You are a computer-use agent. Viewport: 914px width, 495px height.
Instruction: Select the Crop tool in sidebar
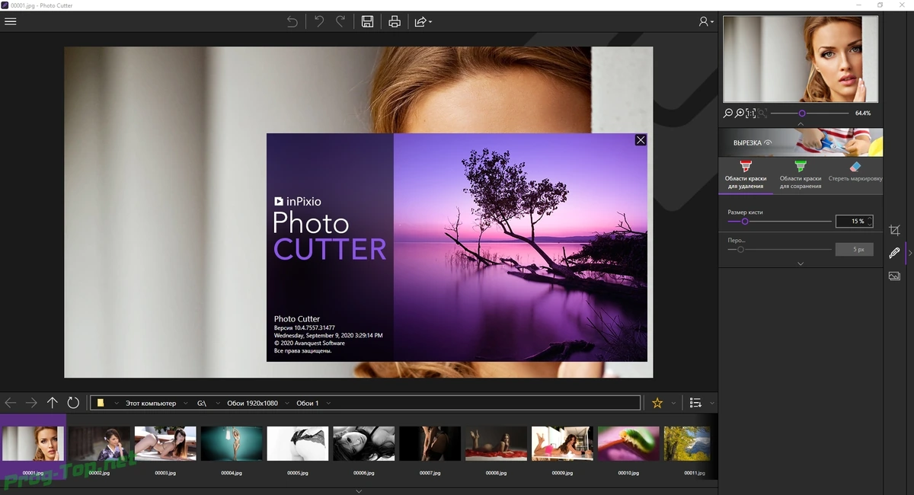pyautogui.click(x=894, y=230)
